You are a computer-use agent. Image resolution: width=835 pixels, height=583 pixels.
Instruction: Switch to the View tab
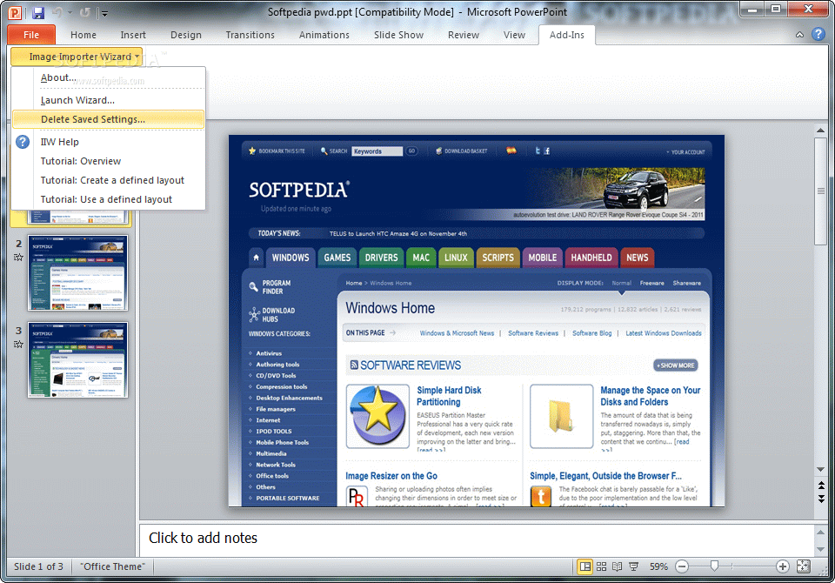point(514,35)
